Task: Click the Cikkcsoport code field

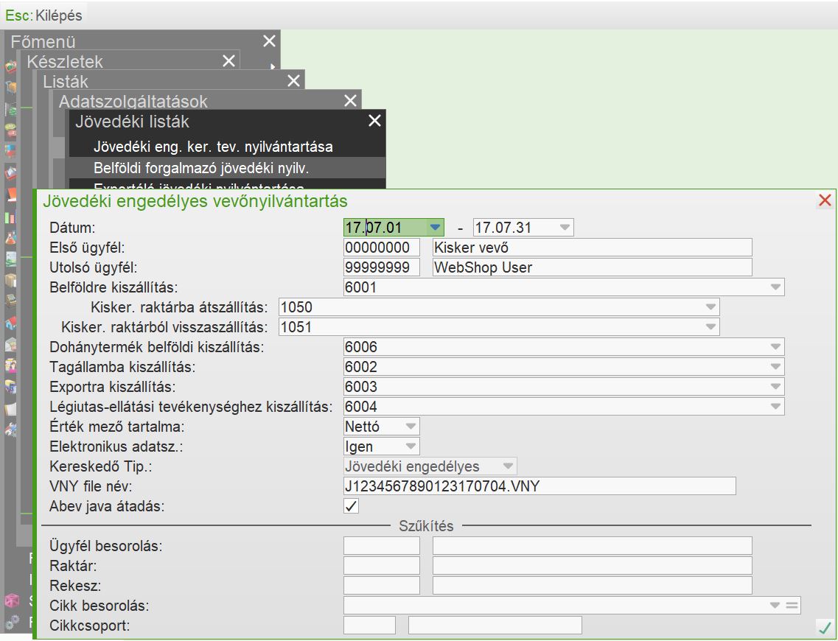Action: (369, 626)
